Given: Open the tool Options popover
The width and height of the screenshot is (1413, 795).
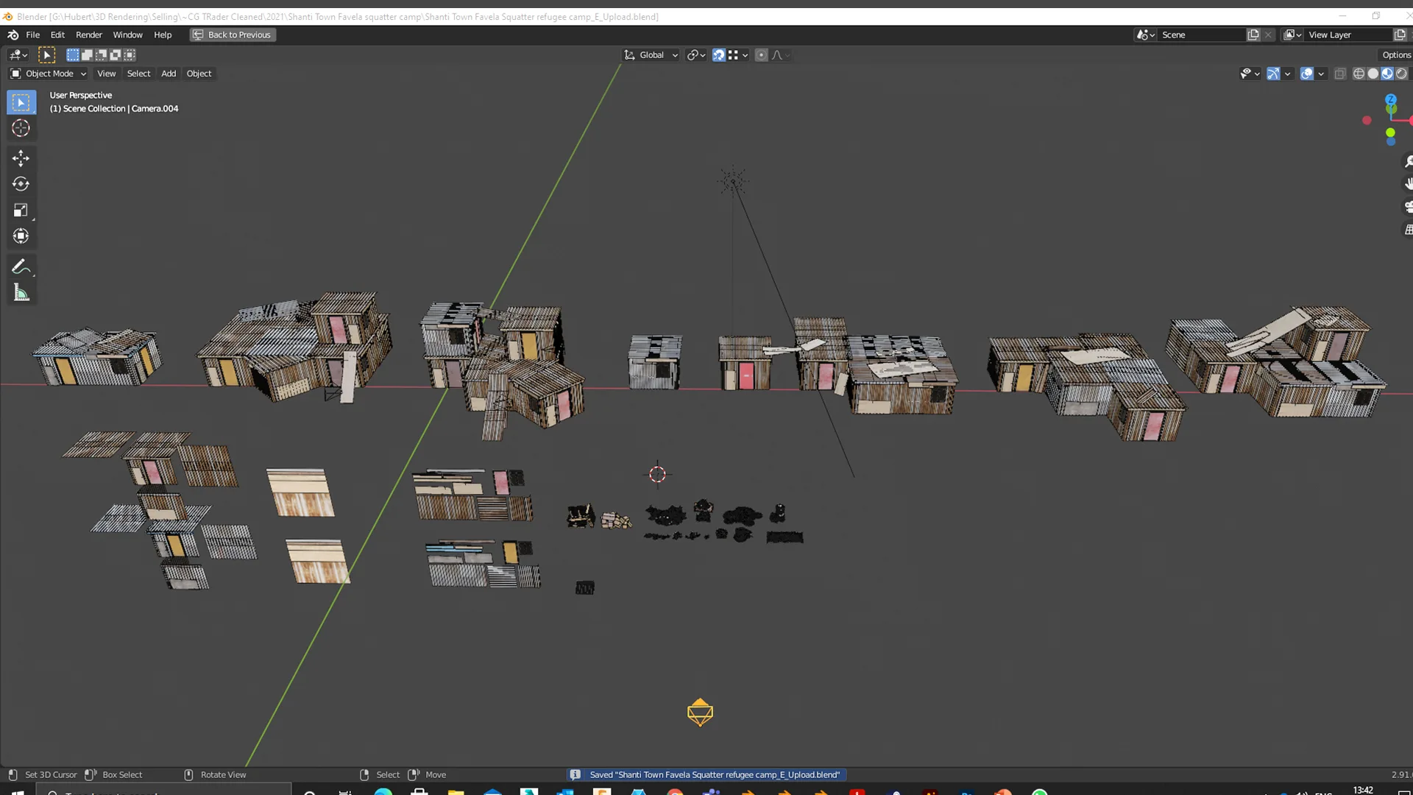Looking at the screenshot, I should coord(1396,55).
